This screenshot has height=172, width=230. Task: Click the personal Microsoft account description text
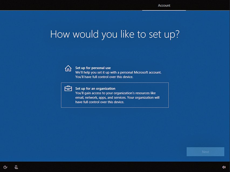pyautogui.click(x=118, y=72)
